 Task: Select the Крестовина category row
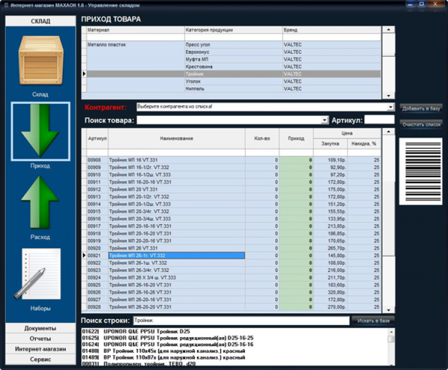234,66
